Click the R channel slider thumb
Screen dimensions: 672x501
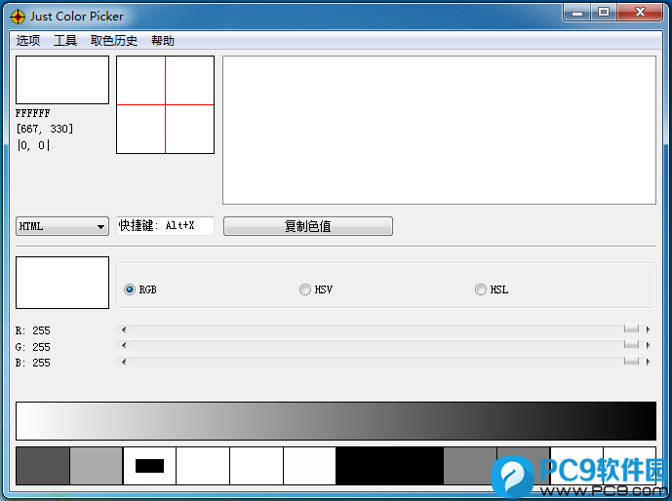(631, 328)
